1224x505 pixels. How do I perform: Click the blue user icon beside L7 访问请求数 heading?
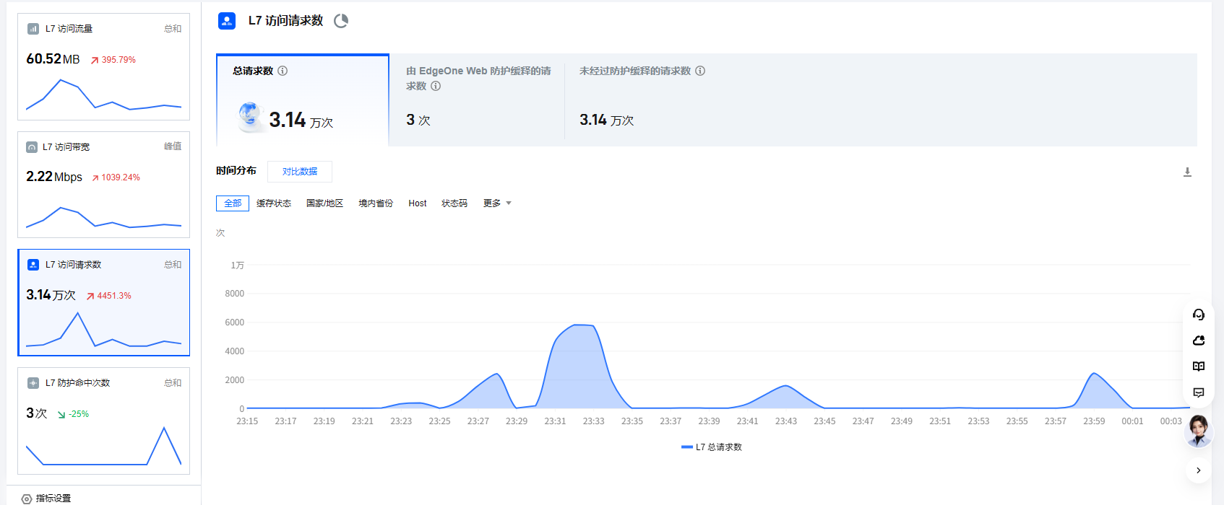coord(227,21)
